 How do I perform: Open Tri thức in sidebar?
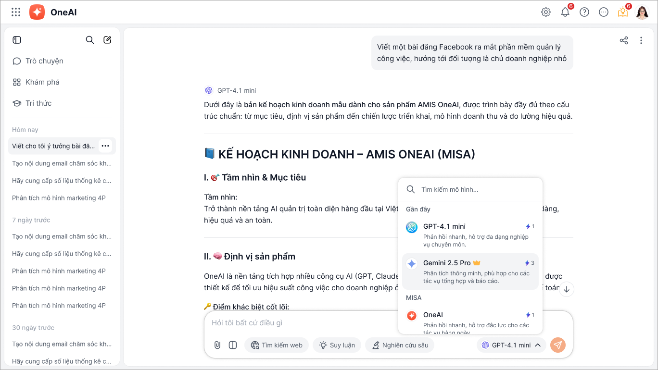[x=62, y=103]
